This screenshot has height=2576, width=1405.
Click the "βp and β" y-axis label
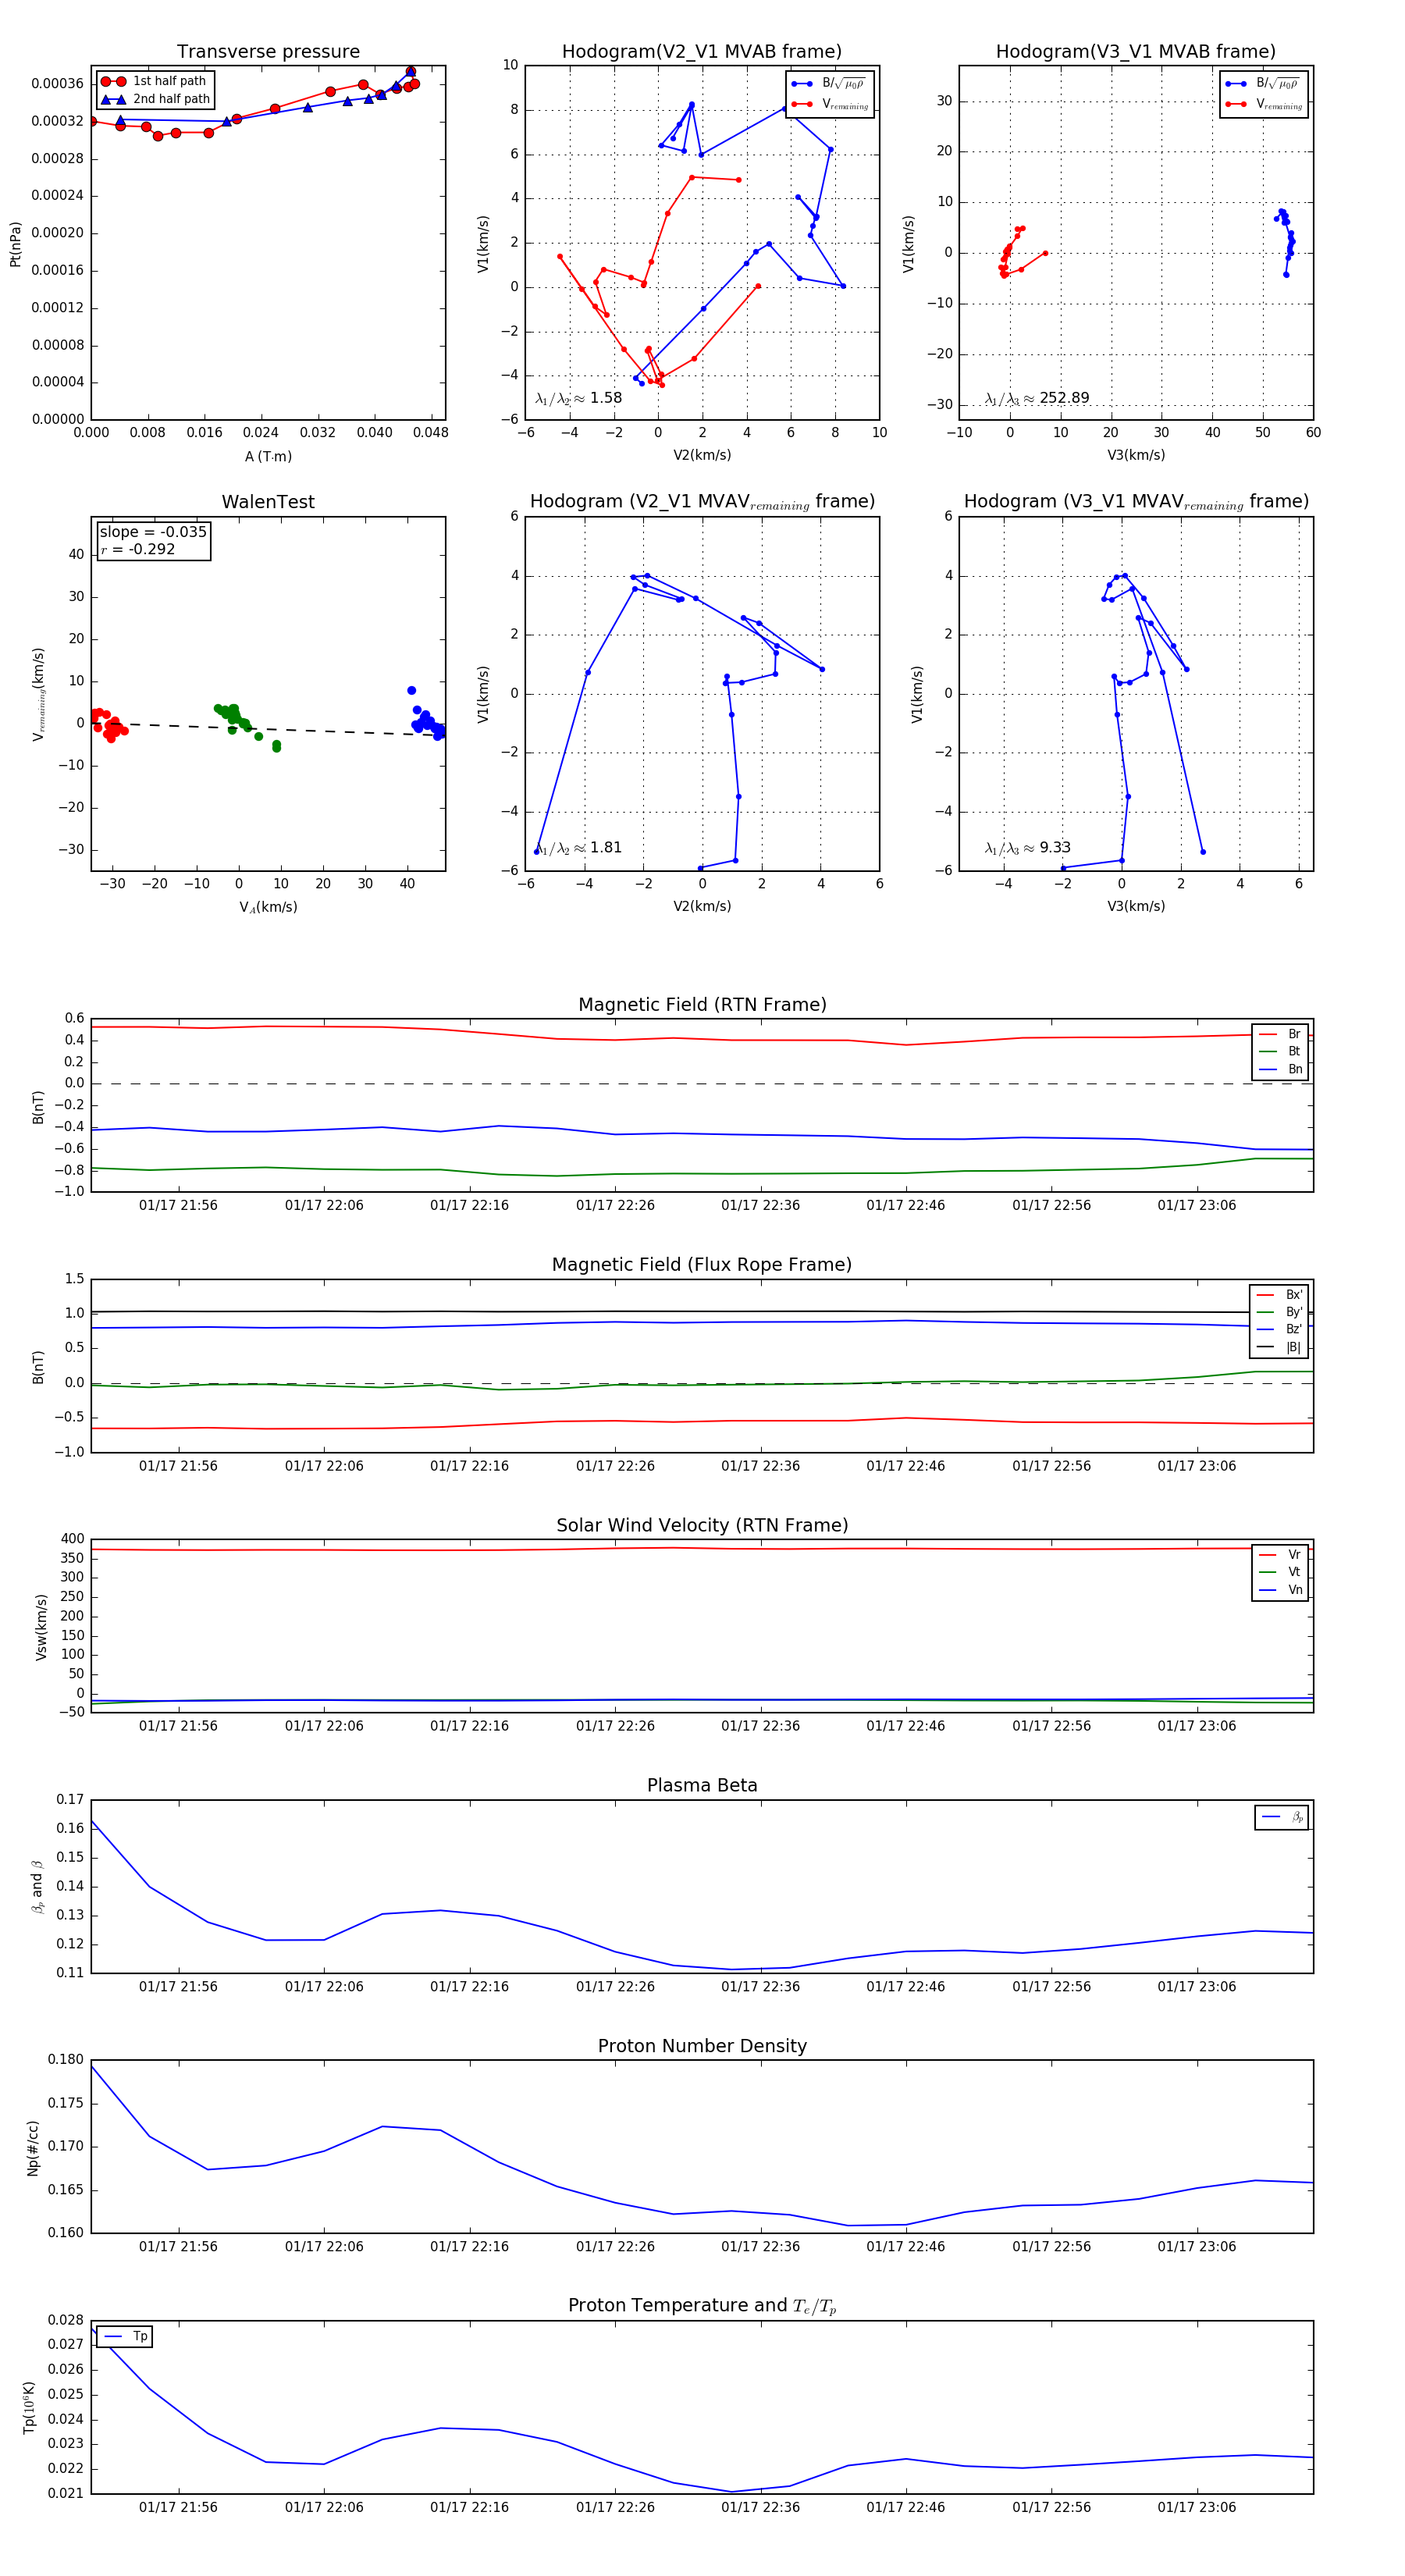(x=38, y=1887)
